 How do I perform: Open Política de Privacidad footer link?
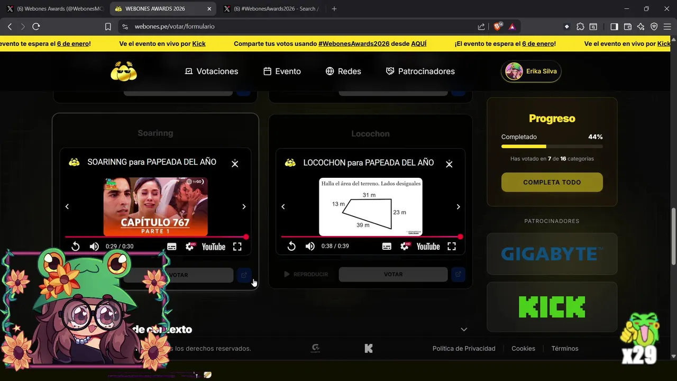[464, 348]
